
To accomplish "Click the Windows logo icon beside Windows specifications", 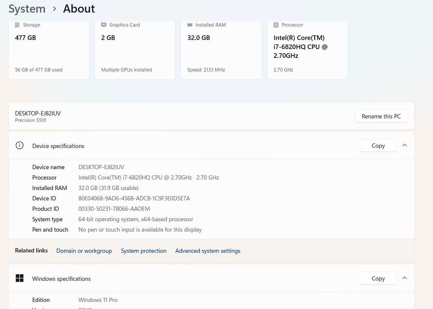I will tap(19, 278).
